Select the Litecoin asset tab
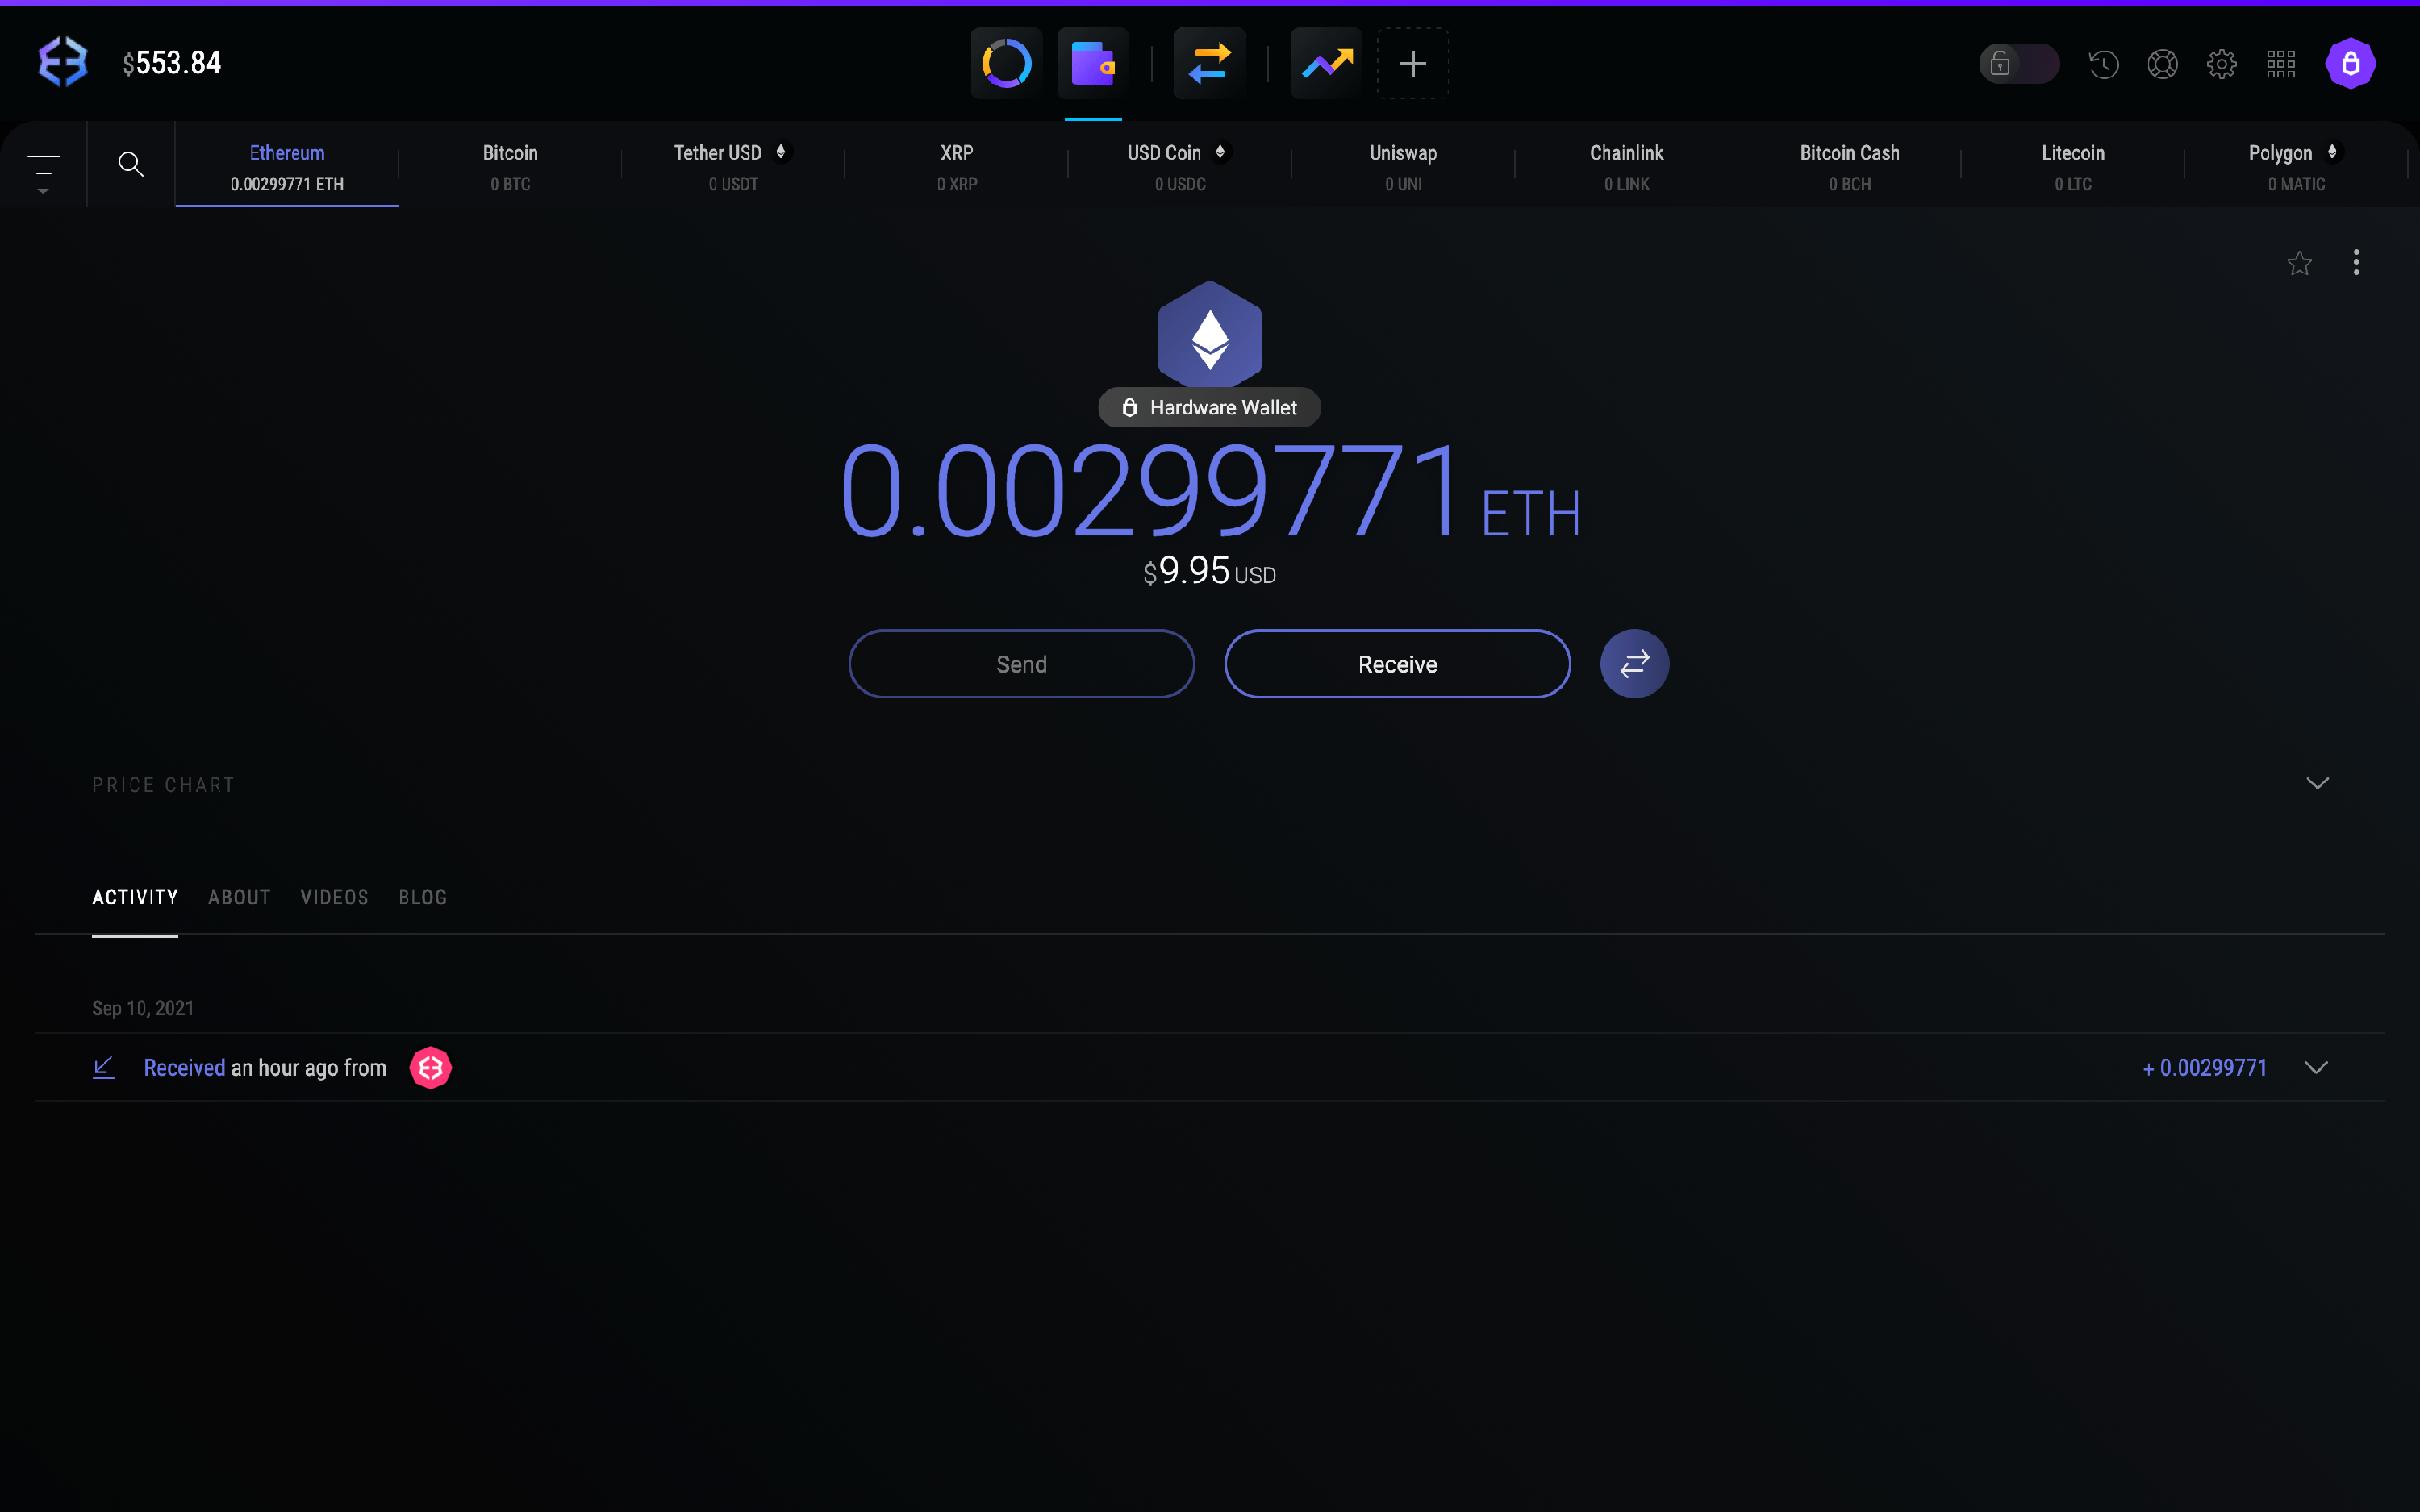This screenshot has width=2420, height=1512. point(2073,166)
